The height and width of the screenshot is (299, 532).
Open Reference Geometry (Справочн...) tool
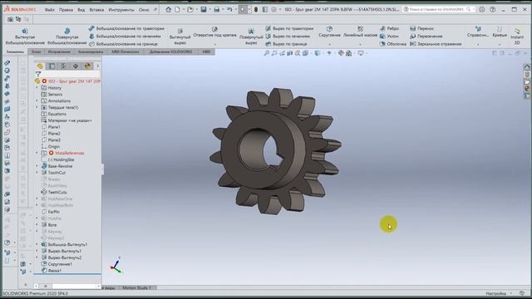[x=478, y=32]
